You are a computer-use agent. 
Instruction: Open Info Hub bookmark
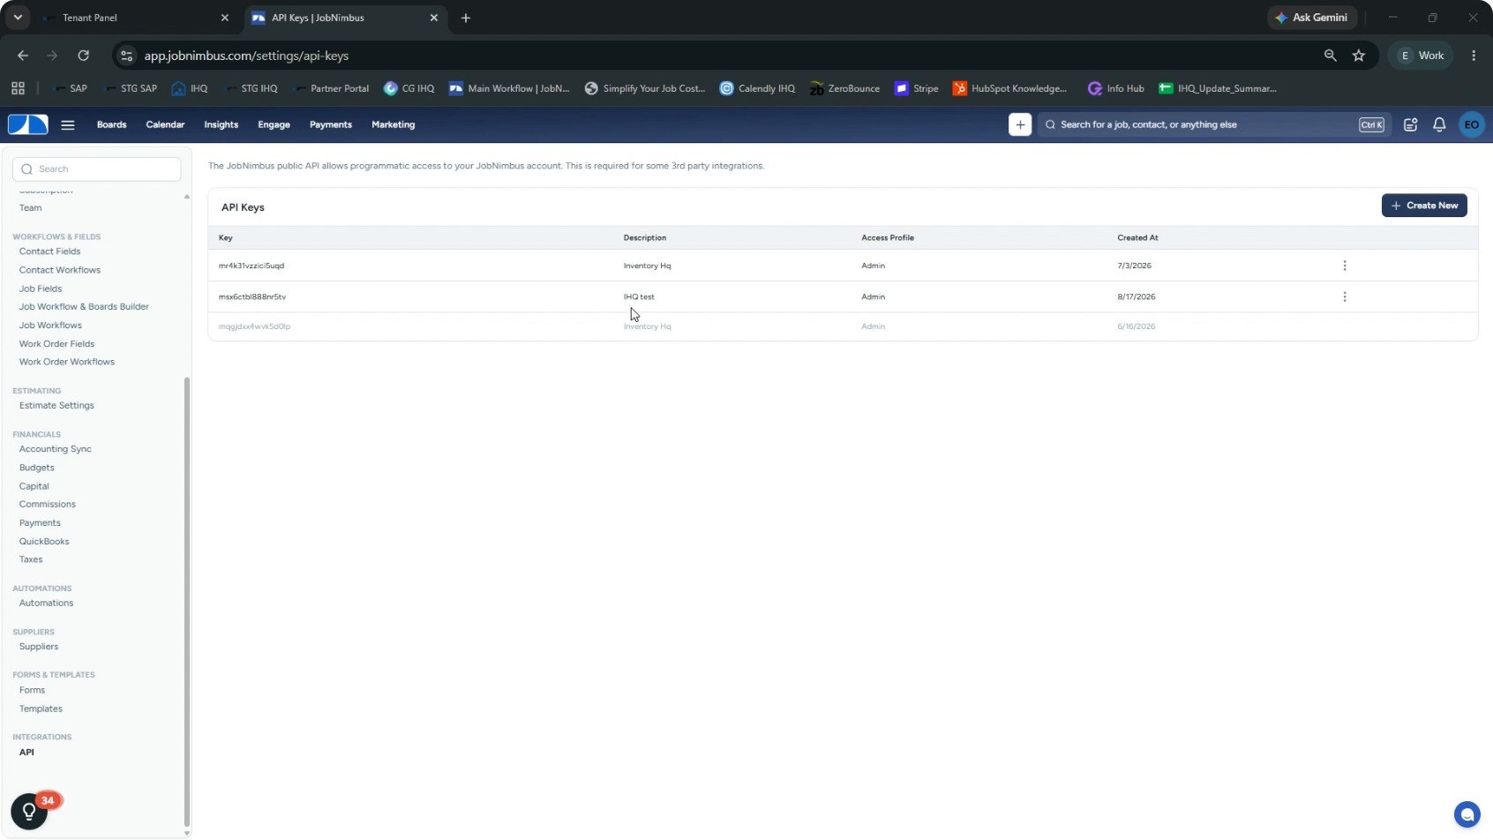pos(1116,88)
